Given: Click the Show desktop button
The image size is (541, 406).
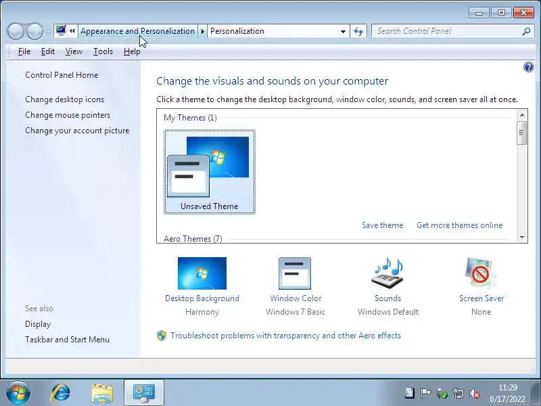Looking at the screenshot, I should pyautogui.click(x=536, y=393).
